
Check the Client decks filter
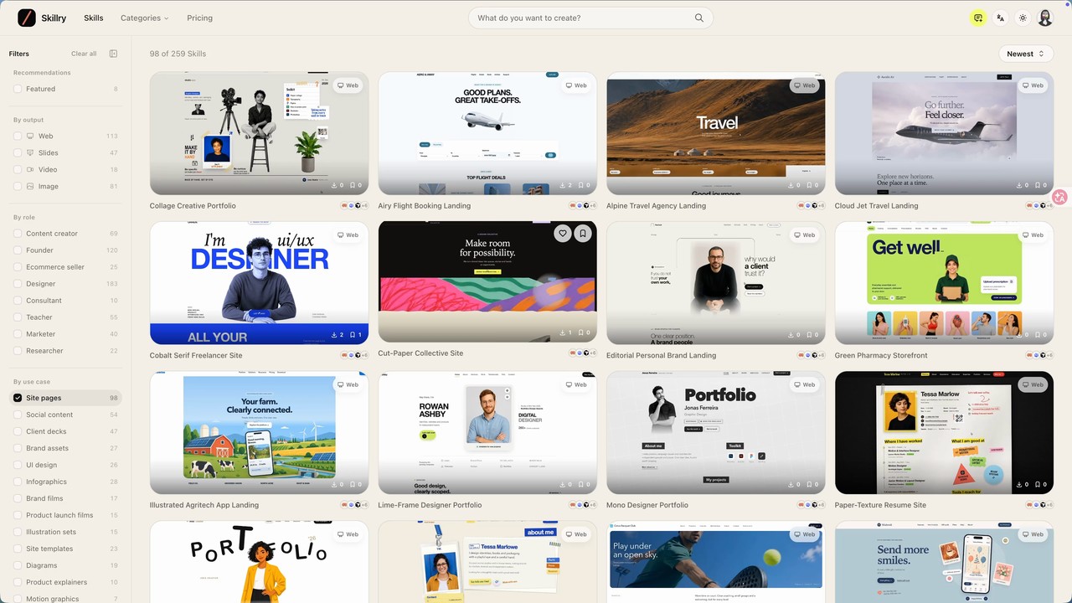tap(18, 431)
